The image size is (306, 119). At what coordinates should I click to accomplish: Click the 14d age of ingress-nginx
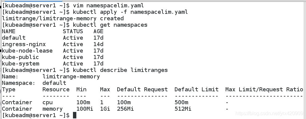tap(99, 44)
